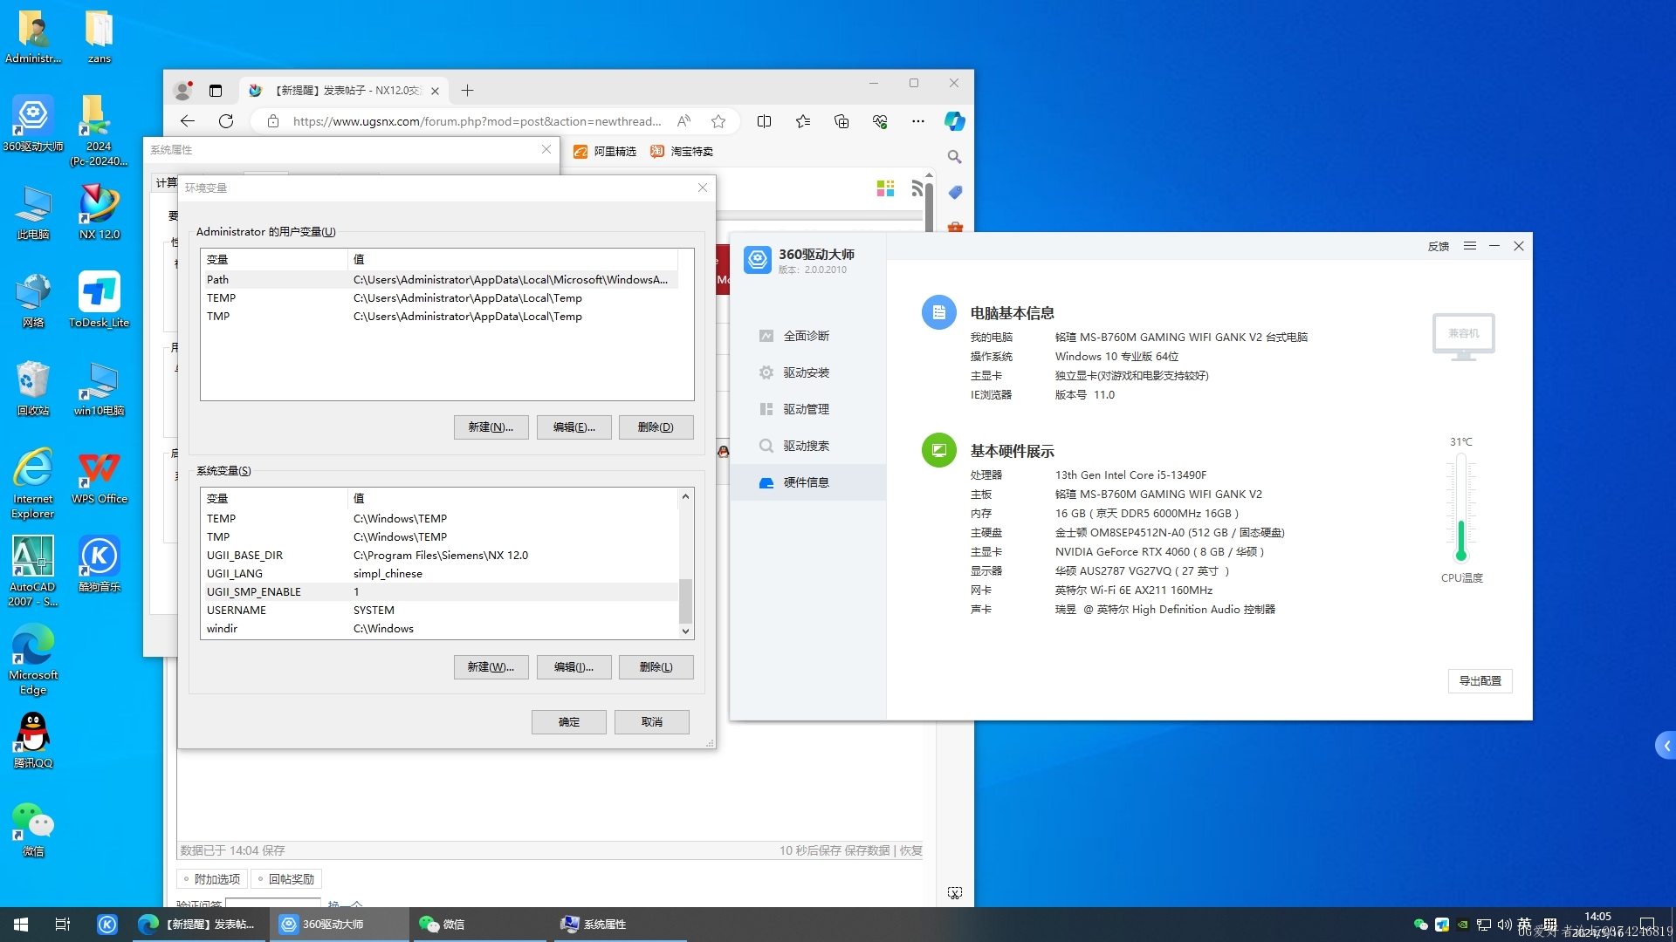The image size is (1676, 942).
Task: Open Task View on taskbar
Action: tap(63, 925)
